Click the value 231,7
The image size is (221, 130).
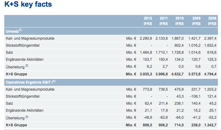tap(196, 89)
